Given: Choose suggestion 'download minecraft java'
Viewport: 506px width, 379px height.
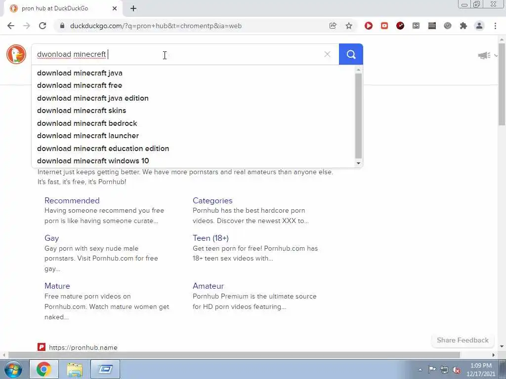Looking at the screenshot, I should coord(193,73).
